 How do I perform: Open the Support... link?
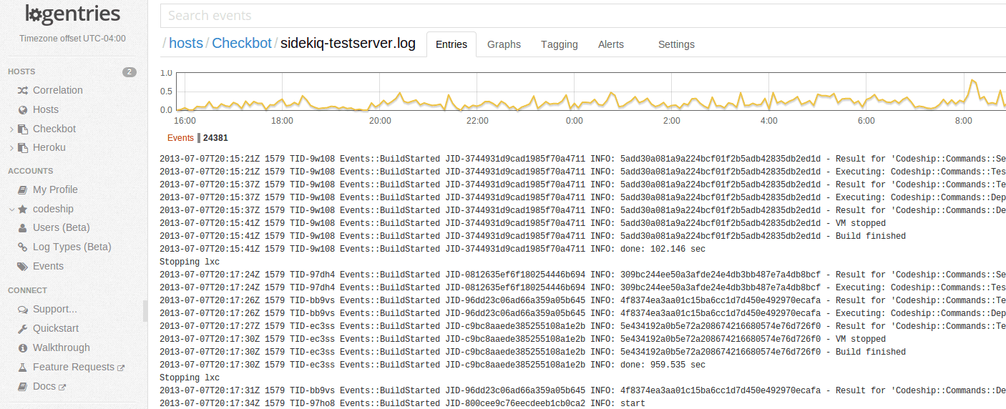tap(55, 309)
